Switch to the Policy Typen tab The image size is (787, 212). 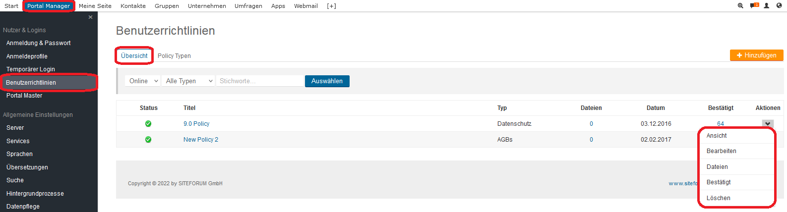point(174,56)
